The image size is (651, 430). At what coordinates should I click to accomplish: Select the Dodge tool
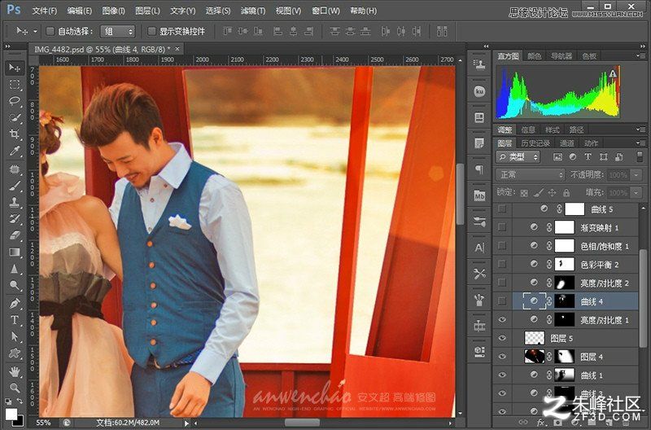click(15, 285)
